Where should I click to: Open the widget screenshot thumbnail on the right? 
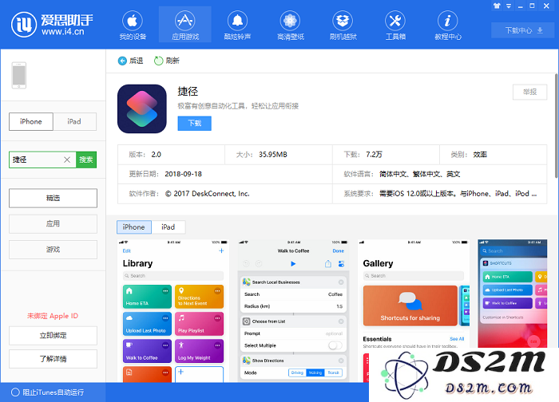513,294
